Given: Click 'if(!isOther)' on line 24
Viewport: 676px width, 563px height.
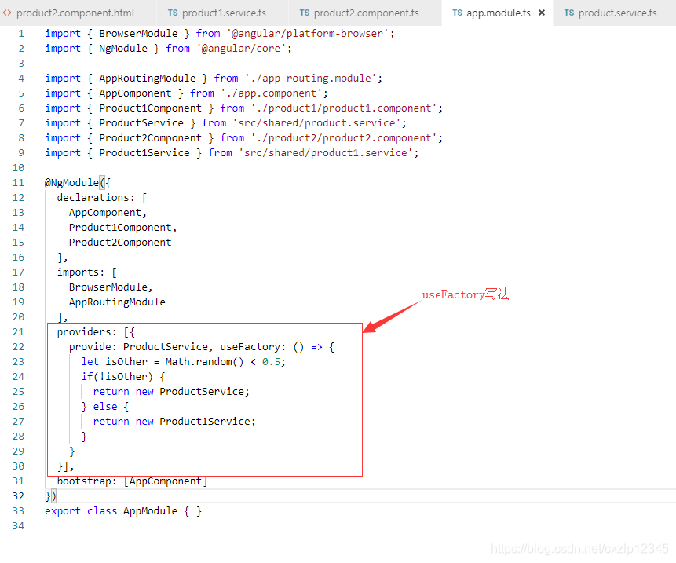Looking at the screenshot, I should [x=117, y=377].
